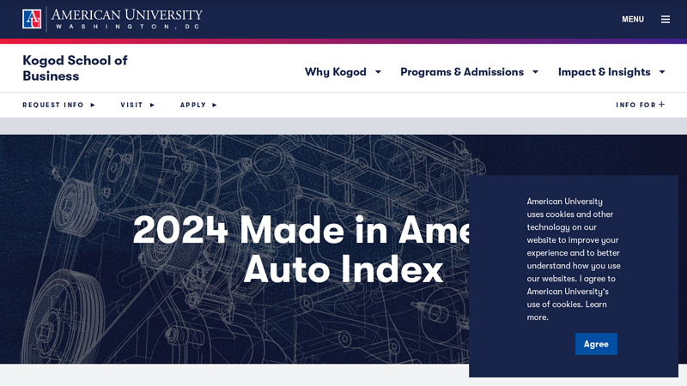Click the 2024 Made in America Auto Index heading
The height and width of the screenshot is (386, 687).
[302, 250]
